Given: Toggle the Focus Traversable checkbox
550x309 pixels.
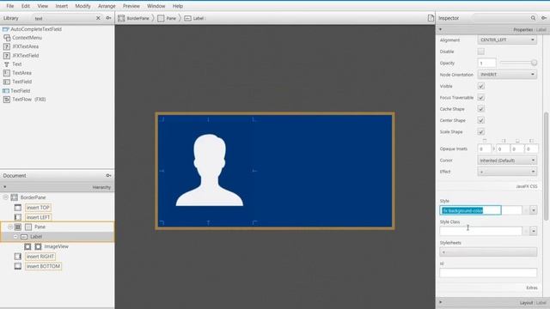Looking at the screenshot, I should tap(481, 97).
